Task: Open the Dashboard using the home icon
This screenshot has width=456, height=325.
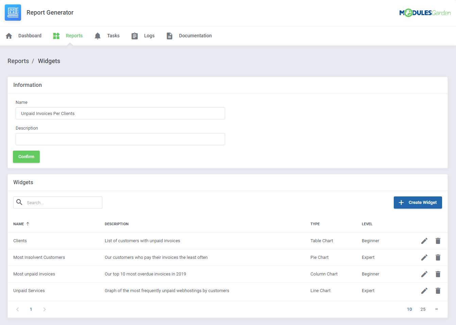Action: click(9, 35)
